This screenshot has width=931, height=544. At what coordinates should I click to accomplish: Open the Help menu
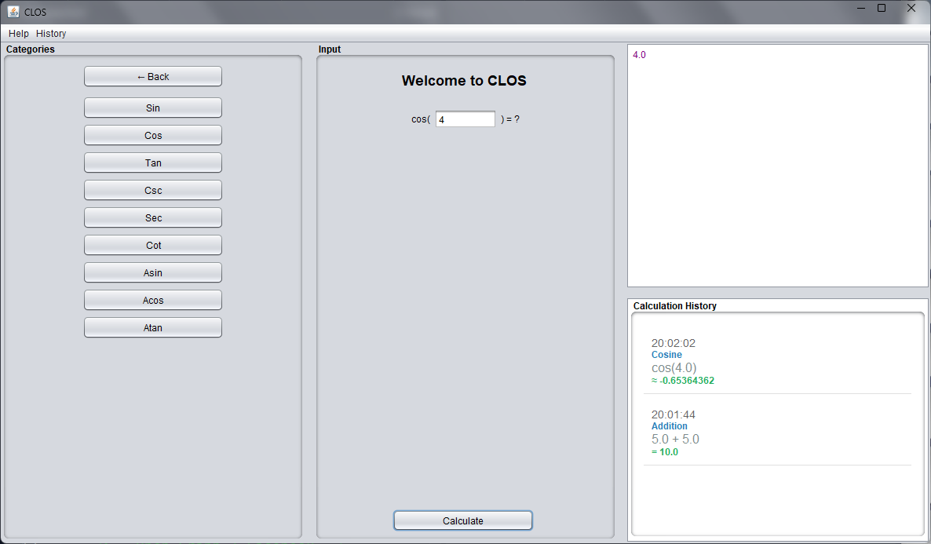(18, 34)
